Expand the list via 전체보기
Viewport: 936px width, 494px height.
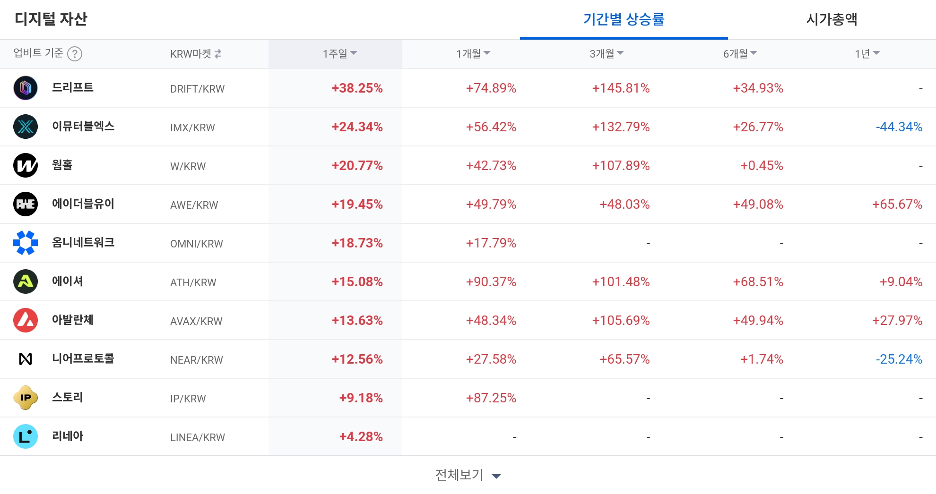pos(468,475)
